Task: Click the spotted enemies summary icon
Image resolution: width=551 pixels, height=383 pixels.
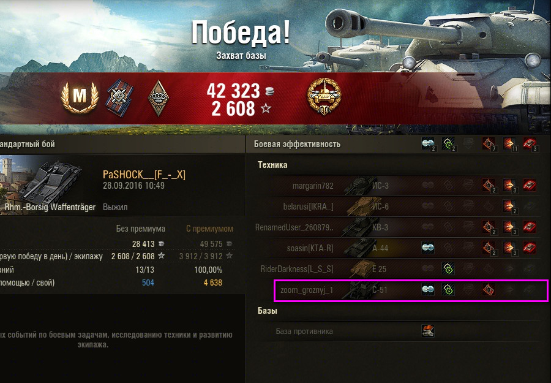Action: [x=429, y=143]
